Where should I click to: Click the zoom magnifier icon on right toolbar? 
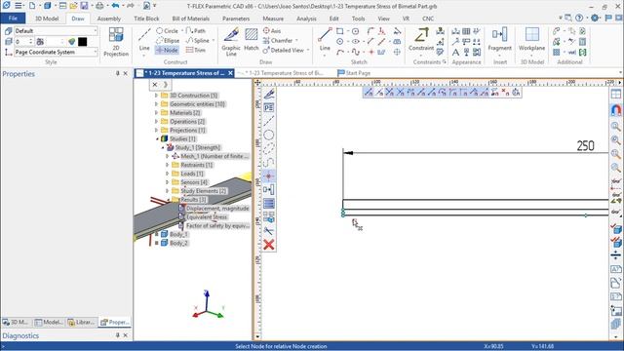pyautogui.click(x=615, y=127)
